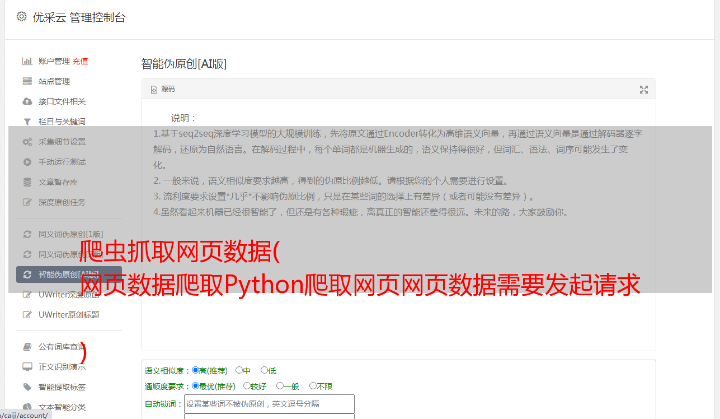
Task: Click the 自动锁词 input field
Action: [x=269, y=404]
